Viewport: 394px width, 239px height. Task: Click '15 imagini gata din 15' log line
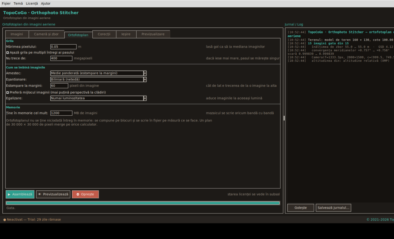[328, 43]
